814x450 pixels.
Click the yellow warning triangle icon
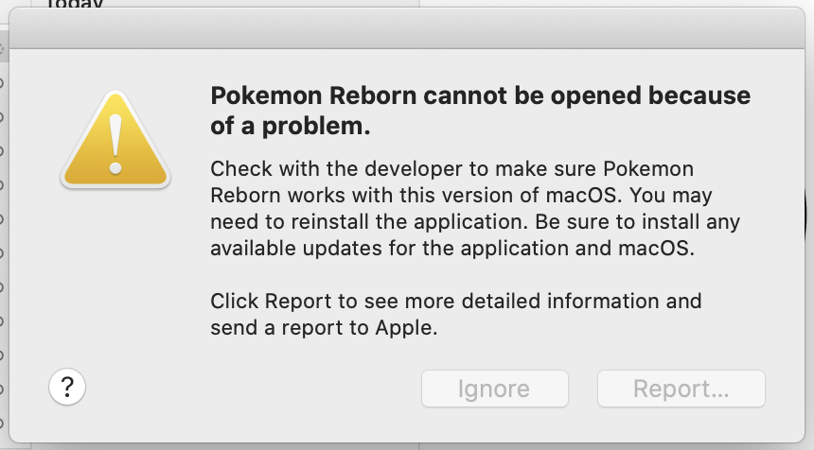click(115, 138)
